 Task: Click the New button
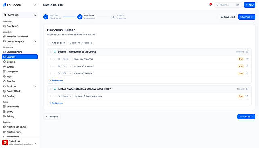coord(250,5)
